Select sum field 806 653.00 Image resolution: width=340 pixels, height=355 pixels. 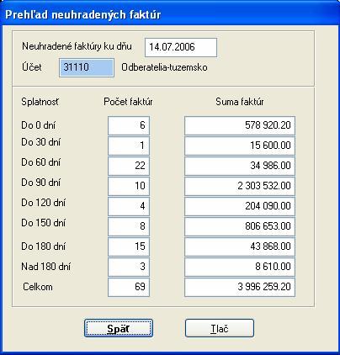pyautogui.click(x=240, y=226)
